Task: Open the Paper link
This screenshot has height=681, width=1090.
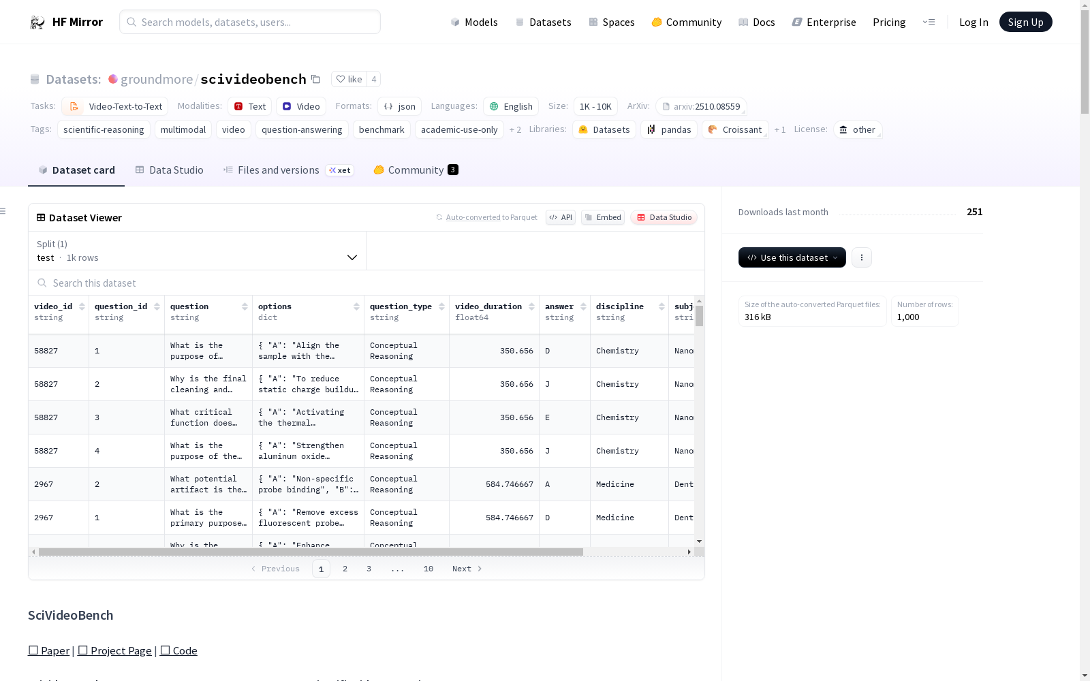Action: 49,650
